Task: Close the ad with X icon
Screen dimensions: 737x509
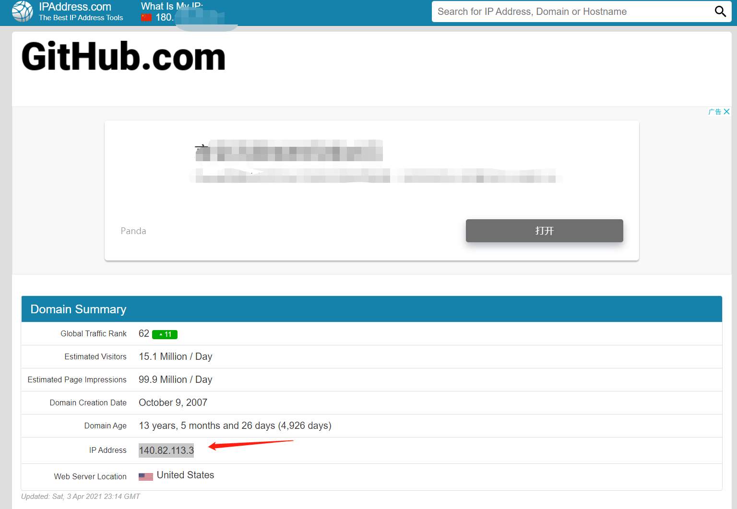Action: click(726, 112)
